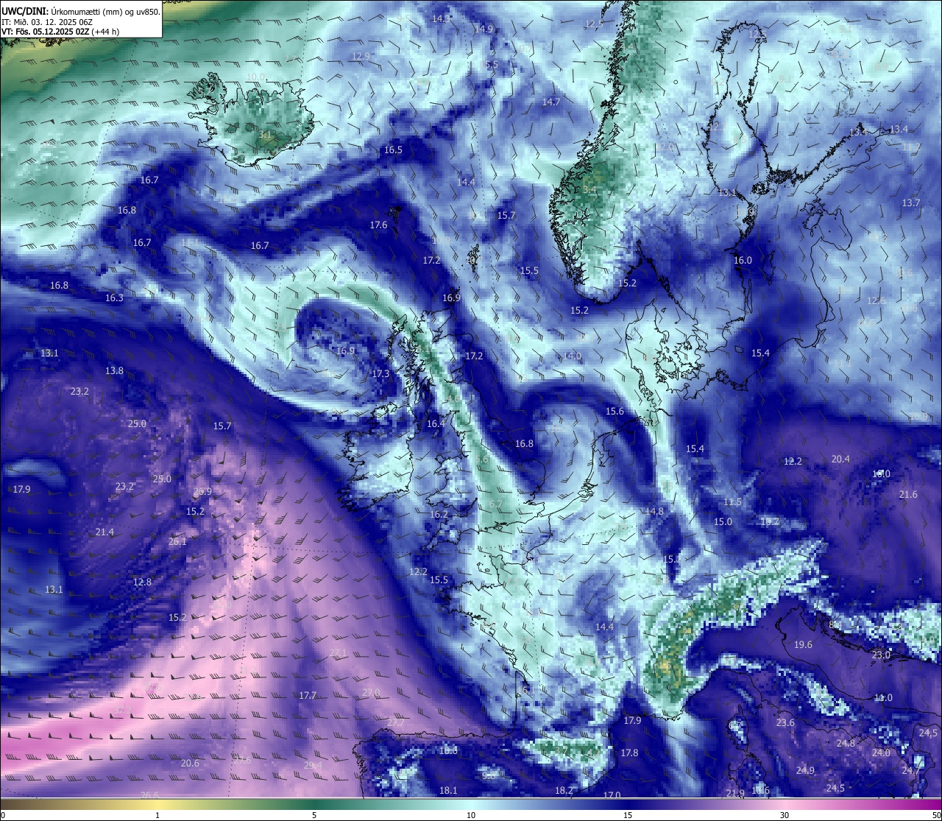Click the 11.5 value label
This screenshot has height=821, width=942.
[x=732, y=501]
